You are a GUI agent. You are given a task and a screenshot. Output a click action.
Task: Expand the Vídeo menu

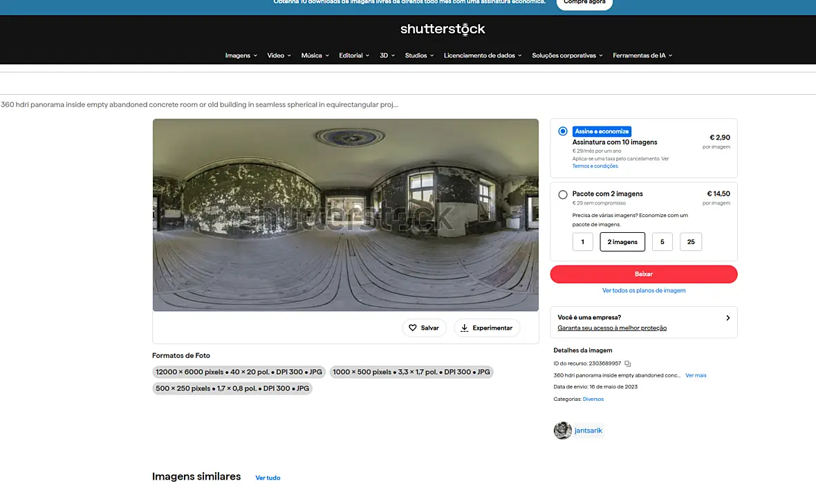tap(279, 55)
